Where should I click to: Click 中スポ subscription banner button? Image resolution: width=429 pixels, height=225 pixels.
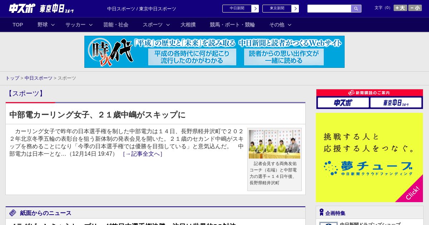pos(343,103)
